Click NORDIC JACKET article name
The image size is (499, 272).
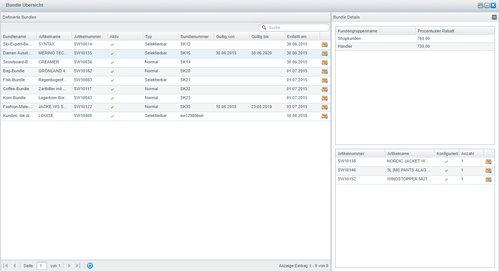pyautogui.click(x=408, y=161)
